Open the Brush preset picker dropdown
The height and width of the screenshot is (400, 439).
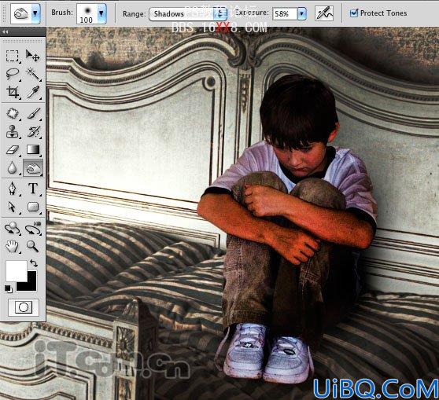[x=91, y=13]
